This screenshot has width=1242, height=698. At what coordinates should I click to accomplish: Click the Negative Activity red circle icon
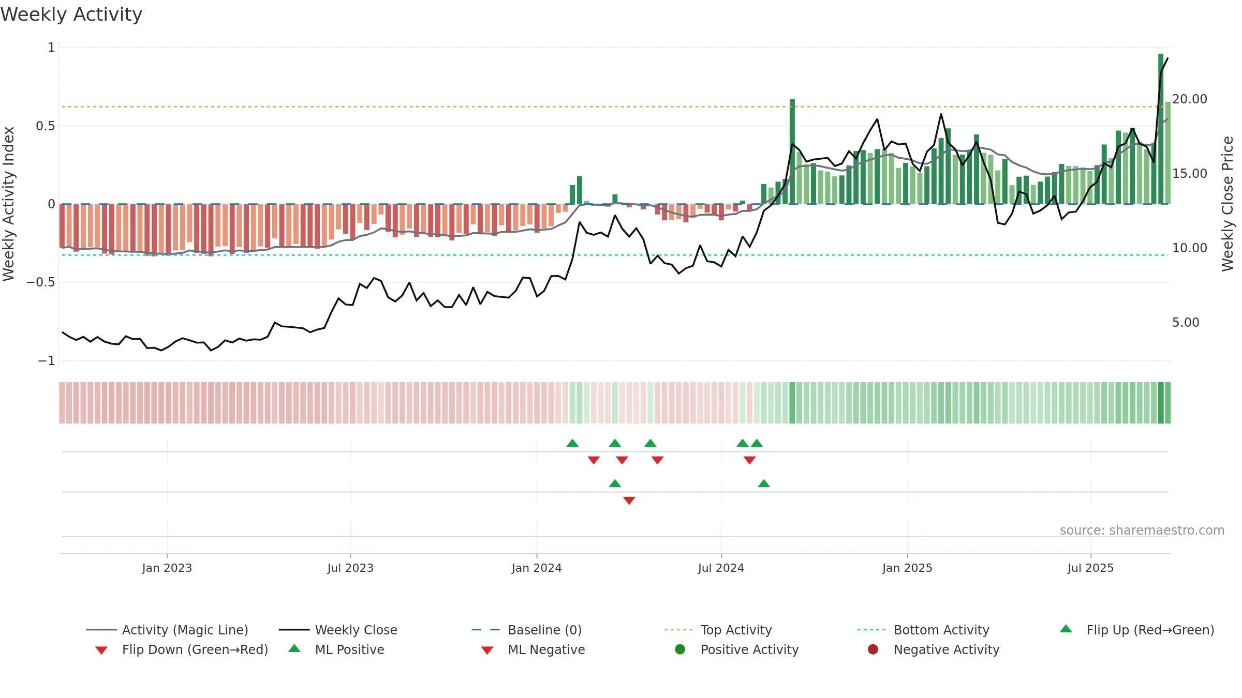tap(873, 649)
